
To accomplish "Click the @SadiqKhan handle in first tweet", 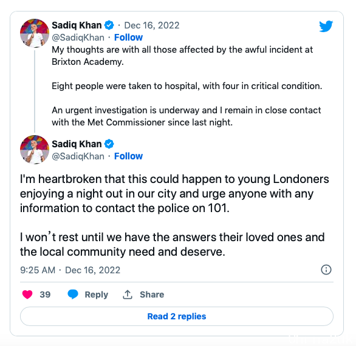I will coord(78,38).
